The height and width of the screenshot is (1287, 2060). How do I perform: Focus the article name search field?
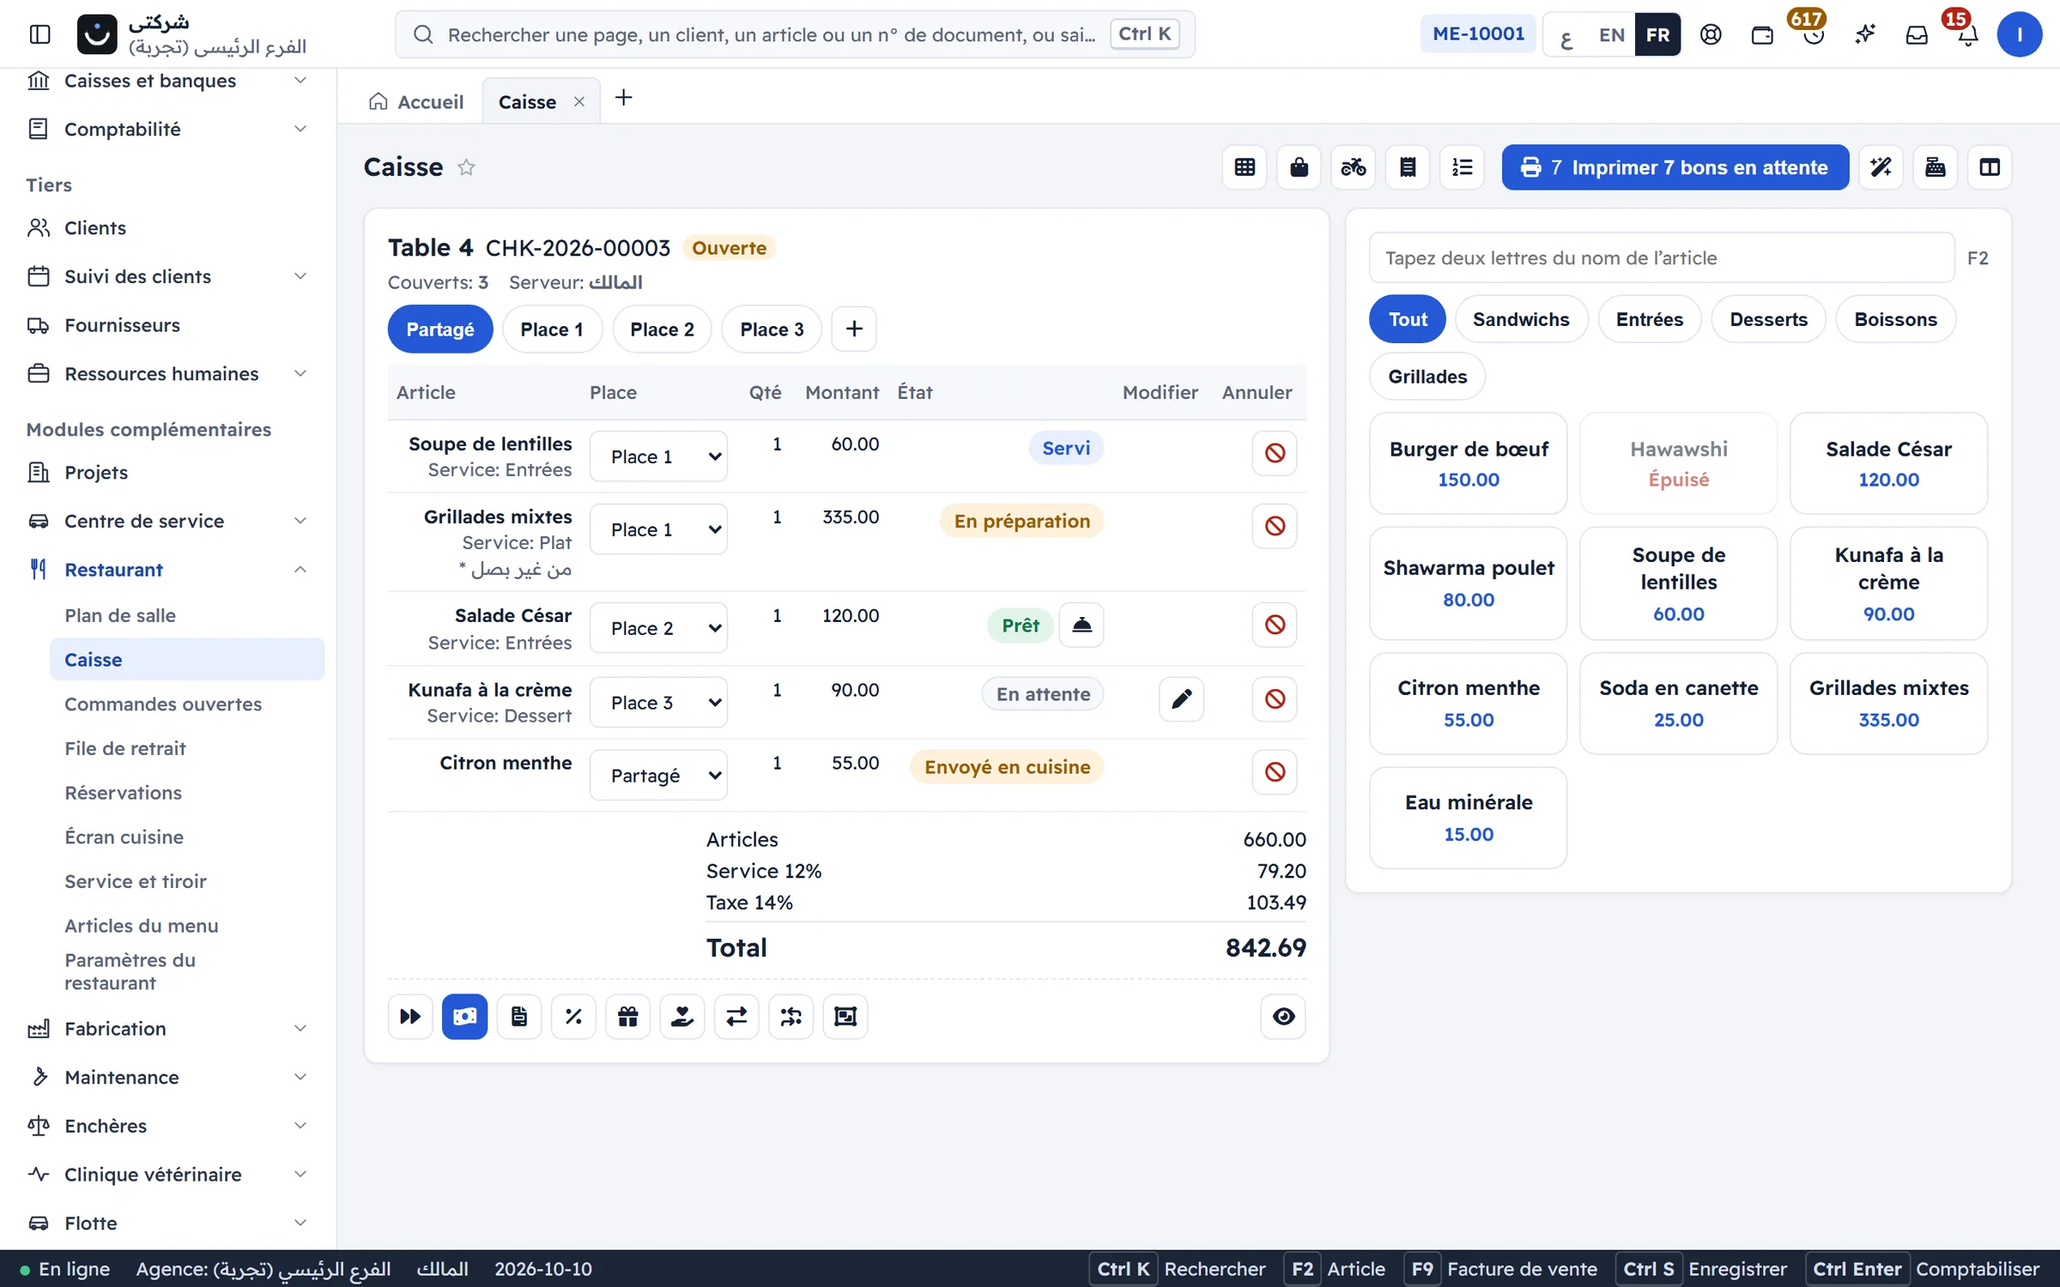(x=1661, y=257)
